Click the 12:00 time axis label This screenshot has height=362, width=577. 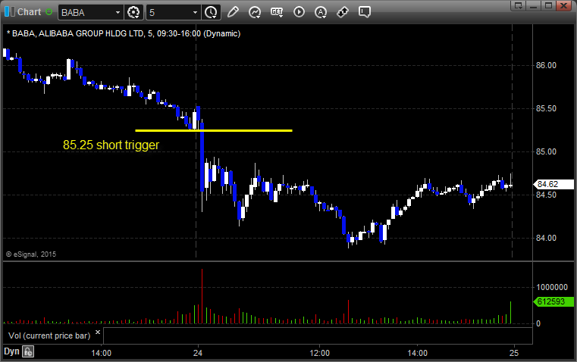pyautogui.click(x=319, y=353)
